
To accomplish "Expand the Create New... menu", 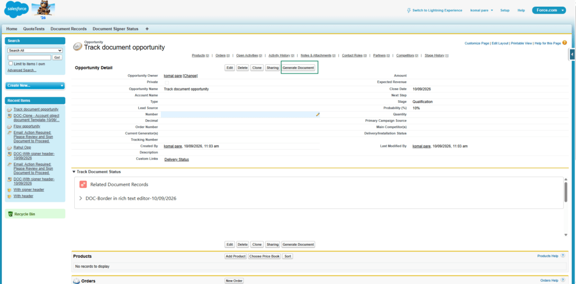I will 35,85.
